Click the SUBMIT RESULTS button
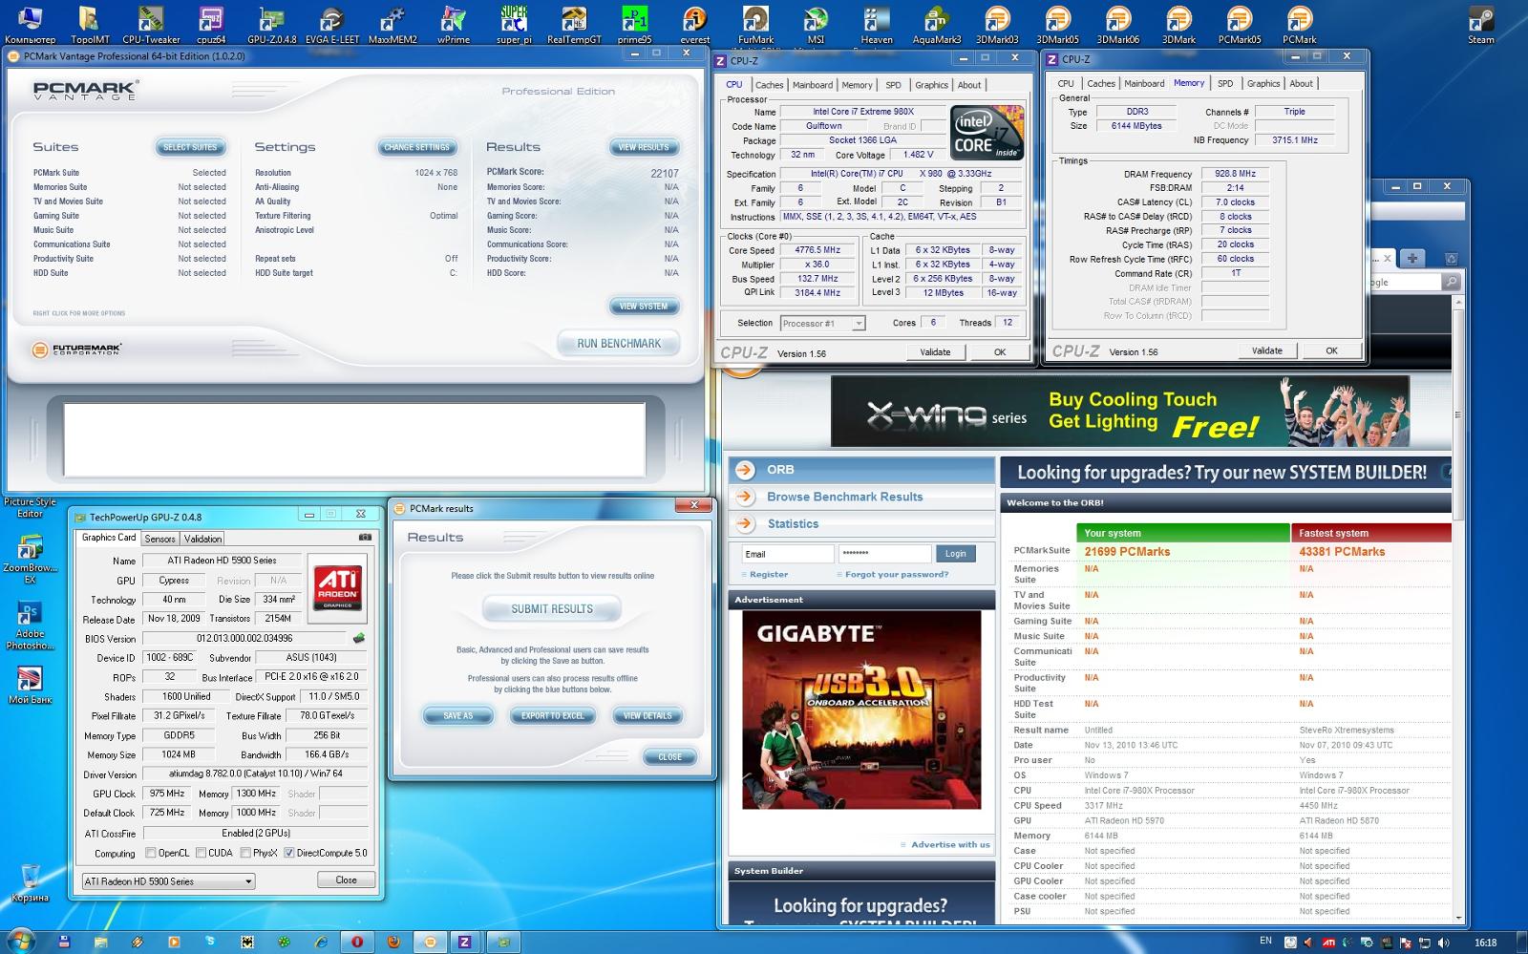This screenshot has height=954, width=1528. [552, 609]
